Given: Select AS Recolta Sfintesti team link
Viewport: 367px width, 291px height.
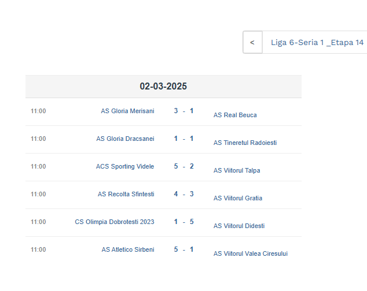Looking at the screenshot, I should point(126,194).
